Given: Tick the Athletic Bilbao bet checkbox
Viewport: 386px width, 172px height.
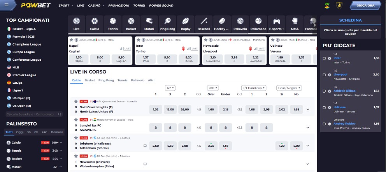Looking at the screenshot, I should pyautogui.click(x=324, y=91).
